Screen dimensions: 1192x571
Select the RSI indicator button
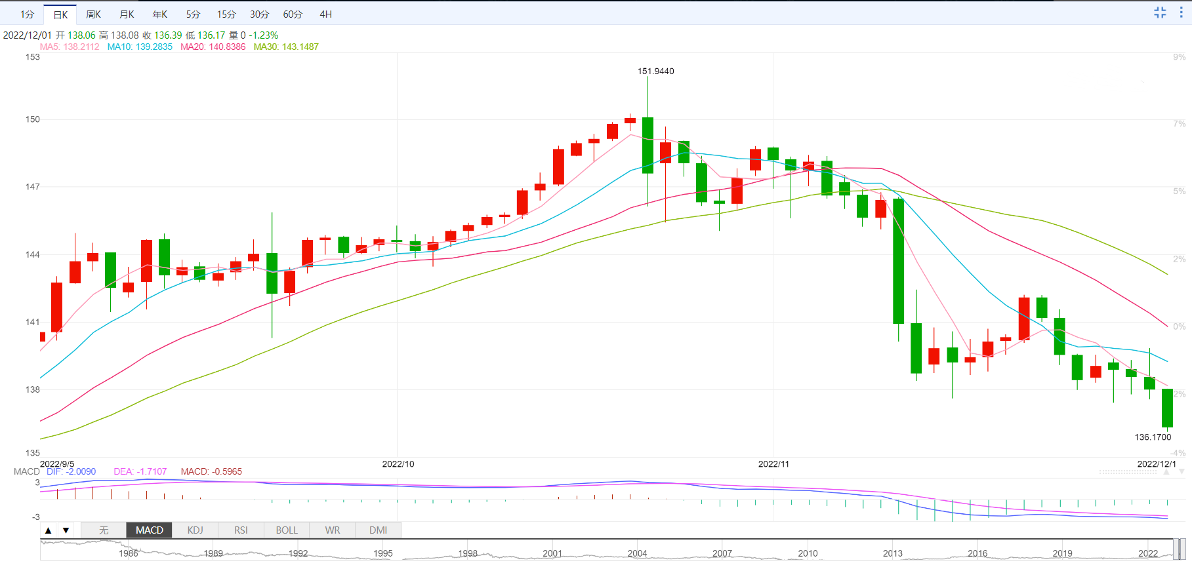tap(241, 530)
